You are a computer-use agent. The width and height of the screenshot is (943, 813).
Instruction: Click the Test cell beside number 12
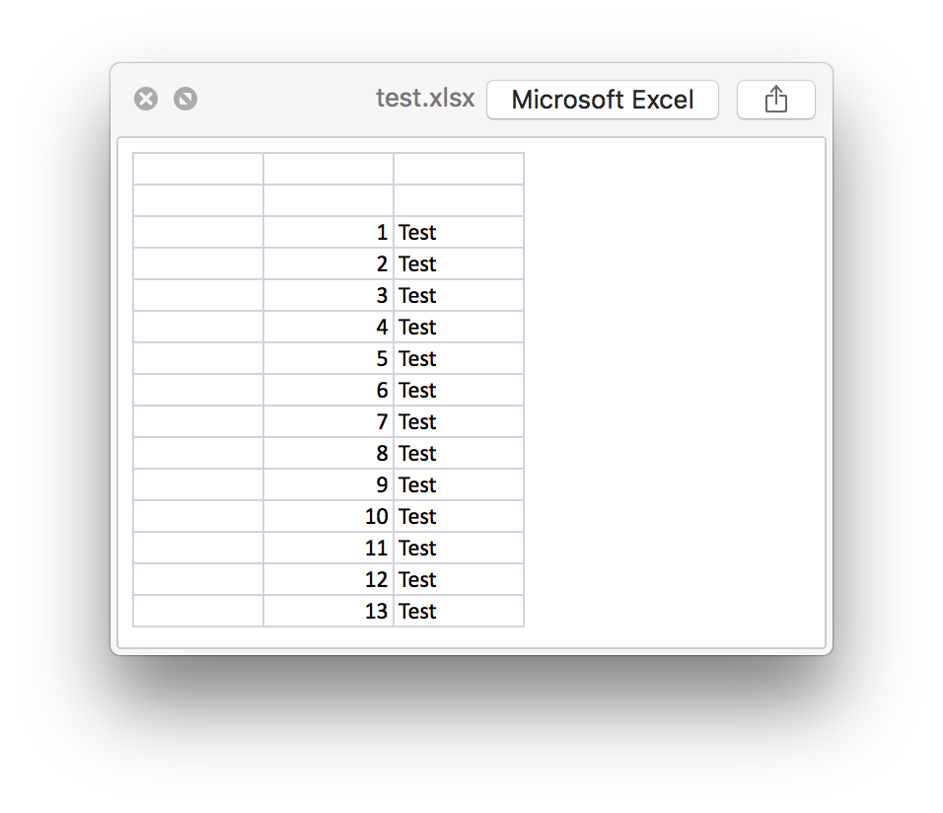459,579
